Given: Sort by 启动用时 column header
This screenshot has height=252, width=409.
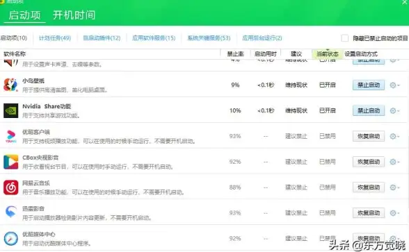Looking at the screenshot, I should (x=265, y=54).
